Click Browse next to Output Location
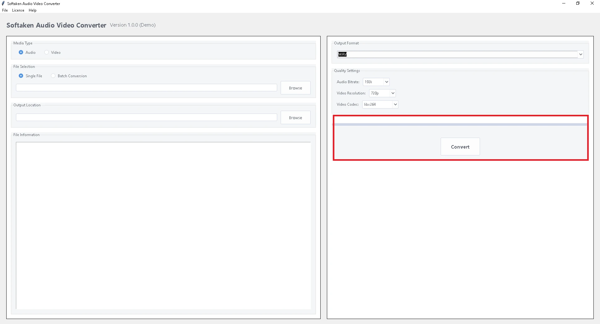The width and height of the screenshot is (600, 324). coord(295,117)
